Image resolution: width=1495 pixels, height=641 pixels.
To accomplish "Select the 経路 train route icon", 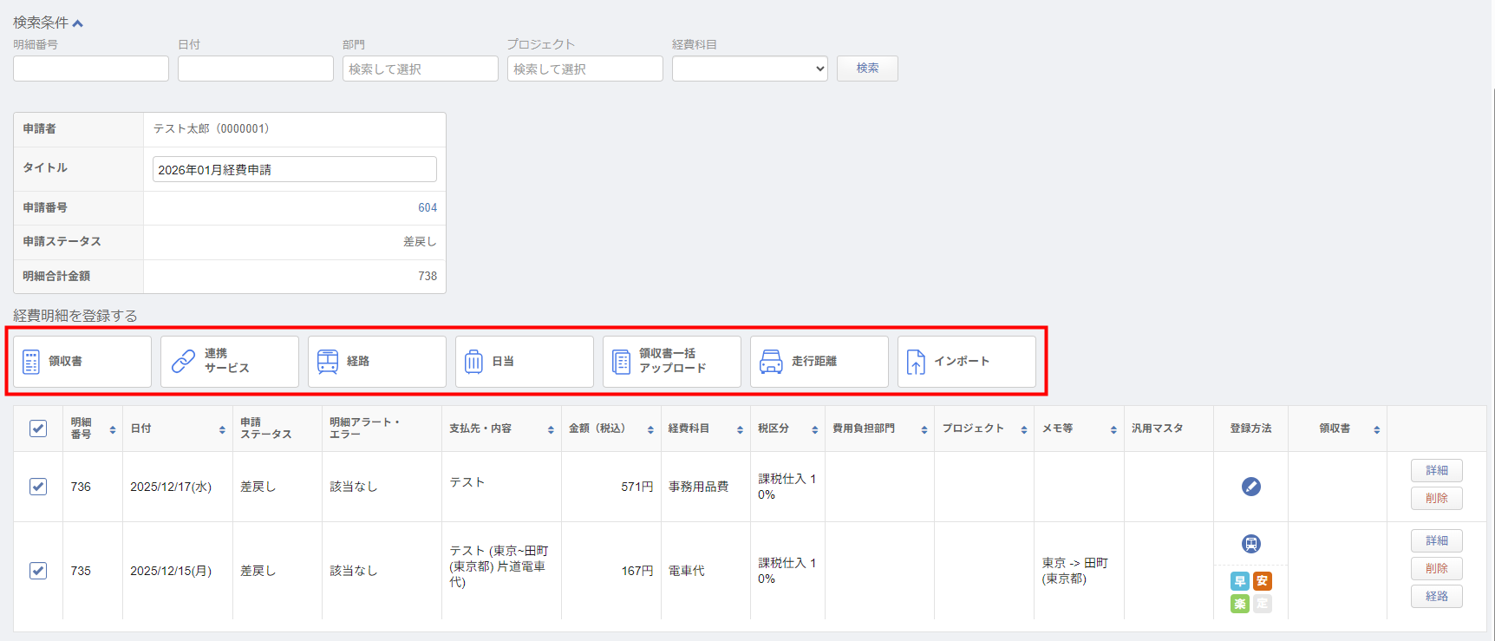I will coord(328,362).
